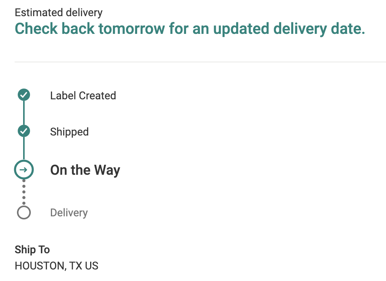This screenshot has width=386, height=281.
Task: Select the greyed-out Delivery step label
Action: (69, 213)
